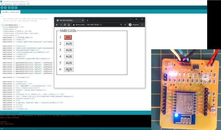
Task: Open a new browser tab with plus
Action: tap(87, 21)
